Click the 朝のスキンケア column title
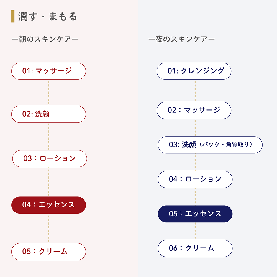Viewport: 277px width, 277px height. coord(45,39)
